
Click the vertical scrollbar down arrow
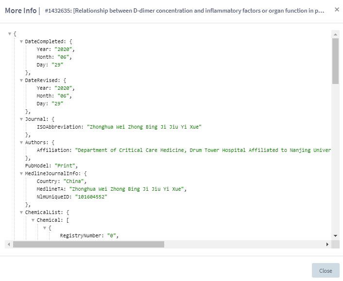pyautogui.click(x=335, y=236)
